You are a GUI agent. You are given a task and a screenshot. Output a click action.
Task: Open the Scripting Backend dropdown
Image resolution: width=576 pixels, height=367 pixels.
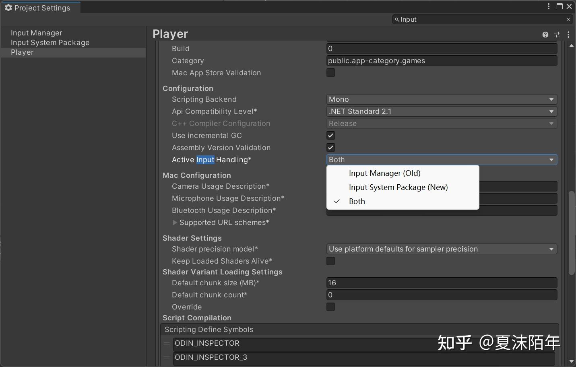click(x=442, y=99)
